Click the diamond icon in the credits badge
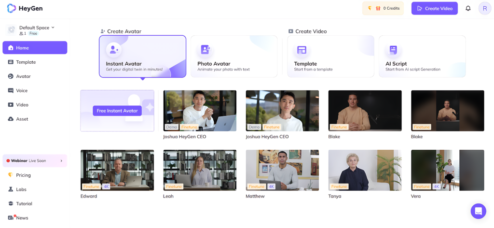The image size is (494, 228). [370, 9]
